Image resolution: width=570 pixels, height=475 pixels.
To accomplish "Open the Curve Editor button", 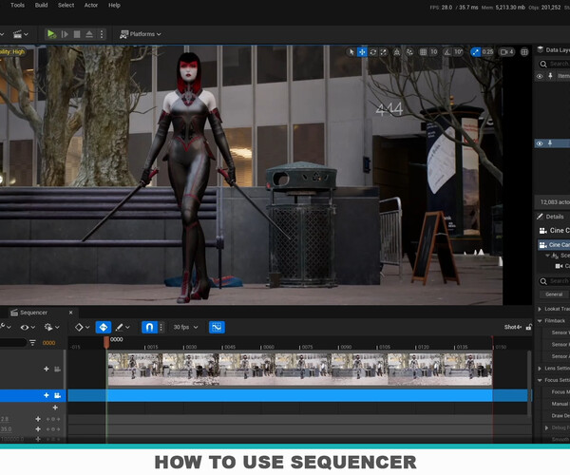I will [217, 328].
